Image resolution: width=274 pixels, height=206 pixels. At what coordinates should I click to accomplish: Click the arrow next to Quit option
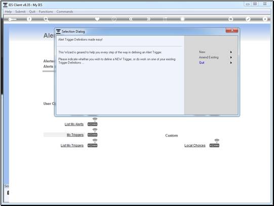coord(231,62)
